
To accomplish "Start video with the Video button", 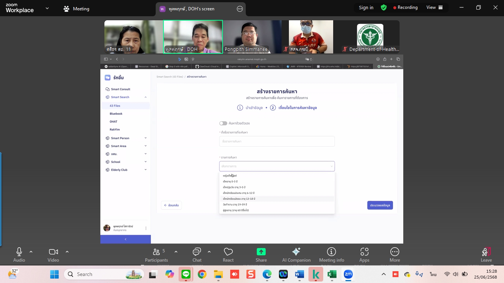I will 53,255.
